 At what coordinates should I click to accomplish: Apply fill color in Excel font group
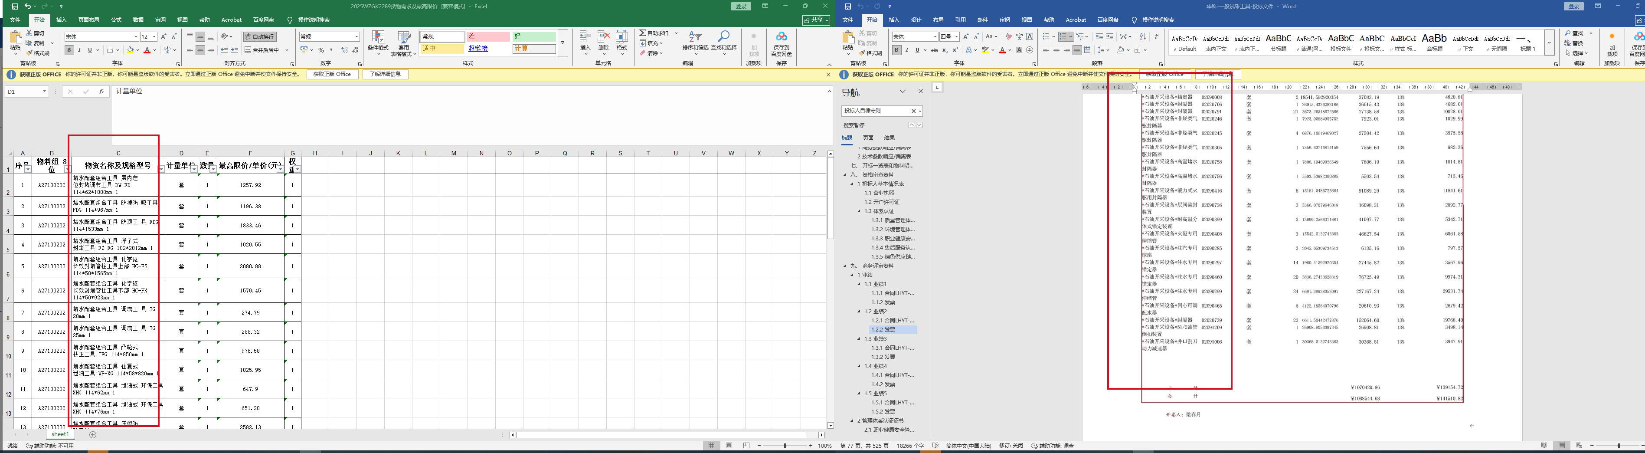[130, 50]
